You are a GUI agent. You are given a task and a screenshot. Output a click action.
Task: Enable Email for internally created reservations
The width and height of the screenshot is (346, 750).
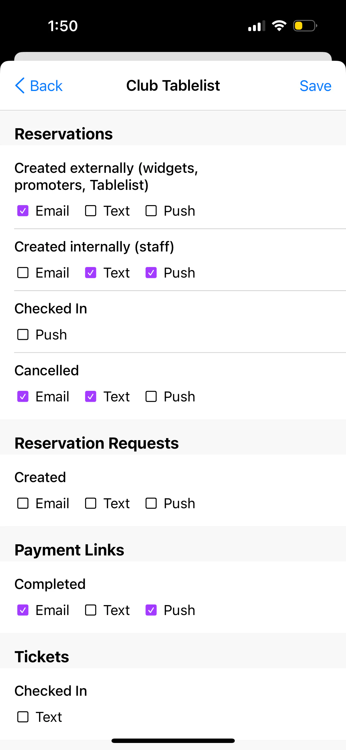[x=23, y=273]
